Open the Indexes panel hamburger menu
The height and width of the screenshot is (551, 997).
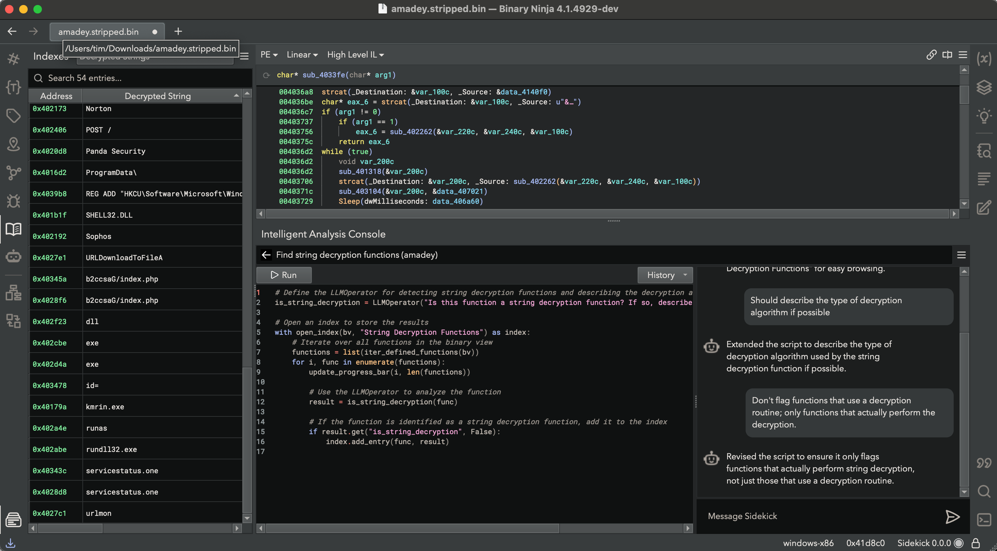click(x=244, y=56)
